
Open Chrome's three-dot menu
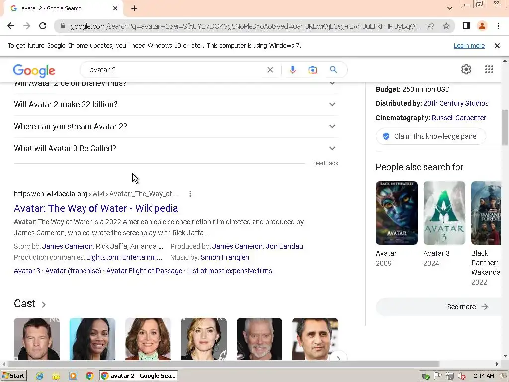[x=498, y=26]
